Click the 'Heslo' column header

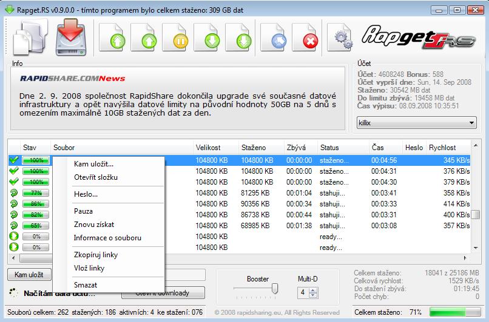pyautogui.click(x=414, y=148)
